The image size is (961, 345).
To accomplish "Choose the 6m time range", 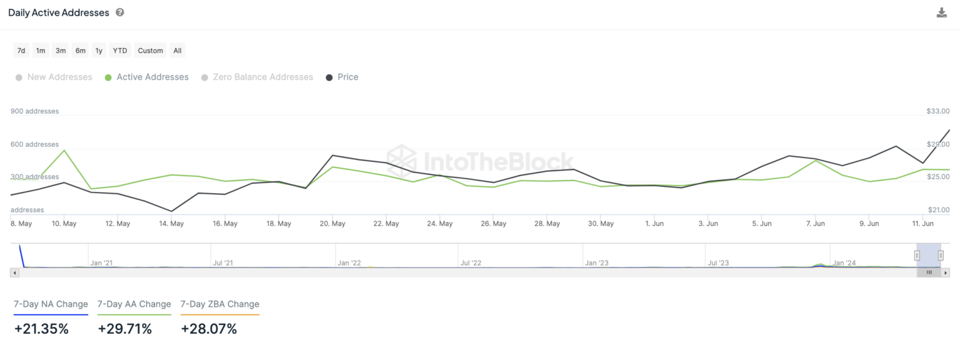I will 81,51.
